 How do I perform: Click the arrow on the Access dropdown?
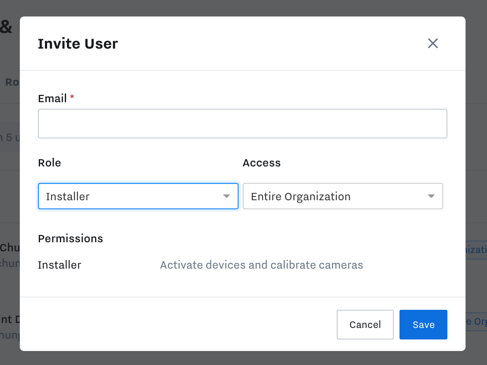pyautogui.click(x=431, y=196)
